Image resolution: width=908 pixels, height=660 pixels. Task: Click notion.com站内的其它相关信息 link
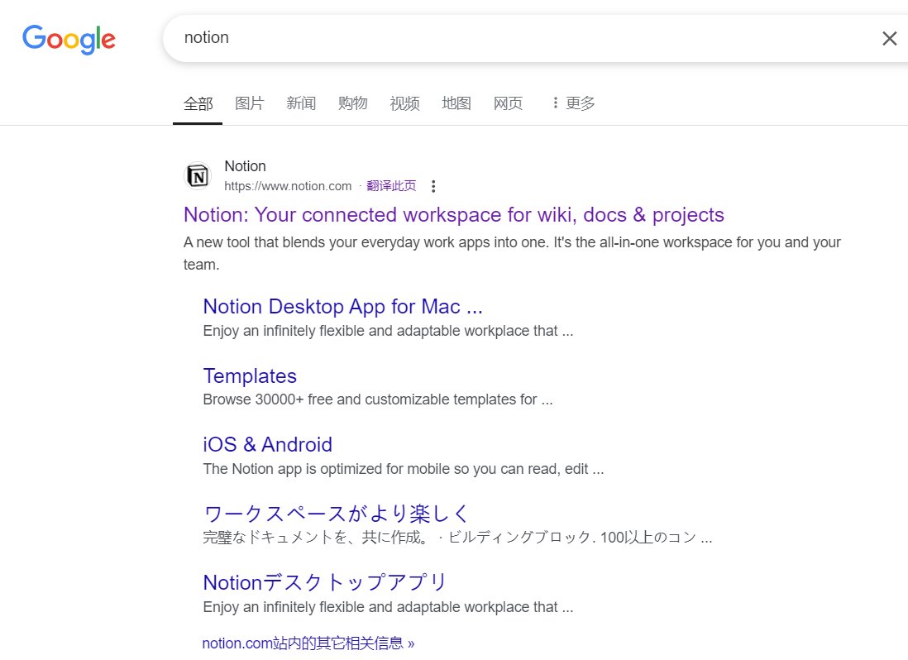[x=308, y=643]
